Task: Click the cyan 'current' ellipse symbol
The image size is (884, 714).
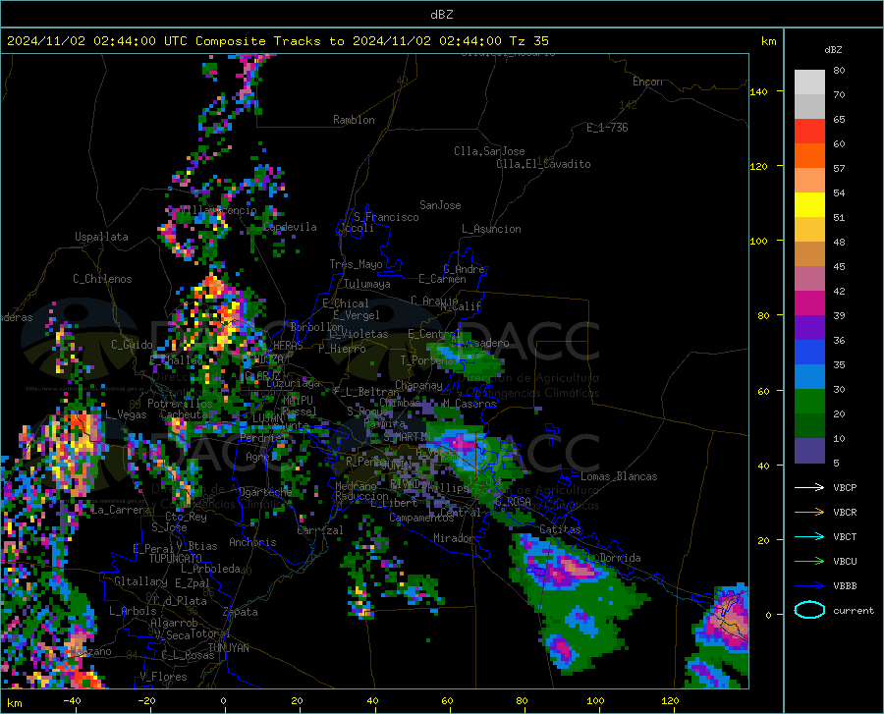Action: click(809, 610)
